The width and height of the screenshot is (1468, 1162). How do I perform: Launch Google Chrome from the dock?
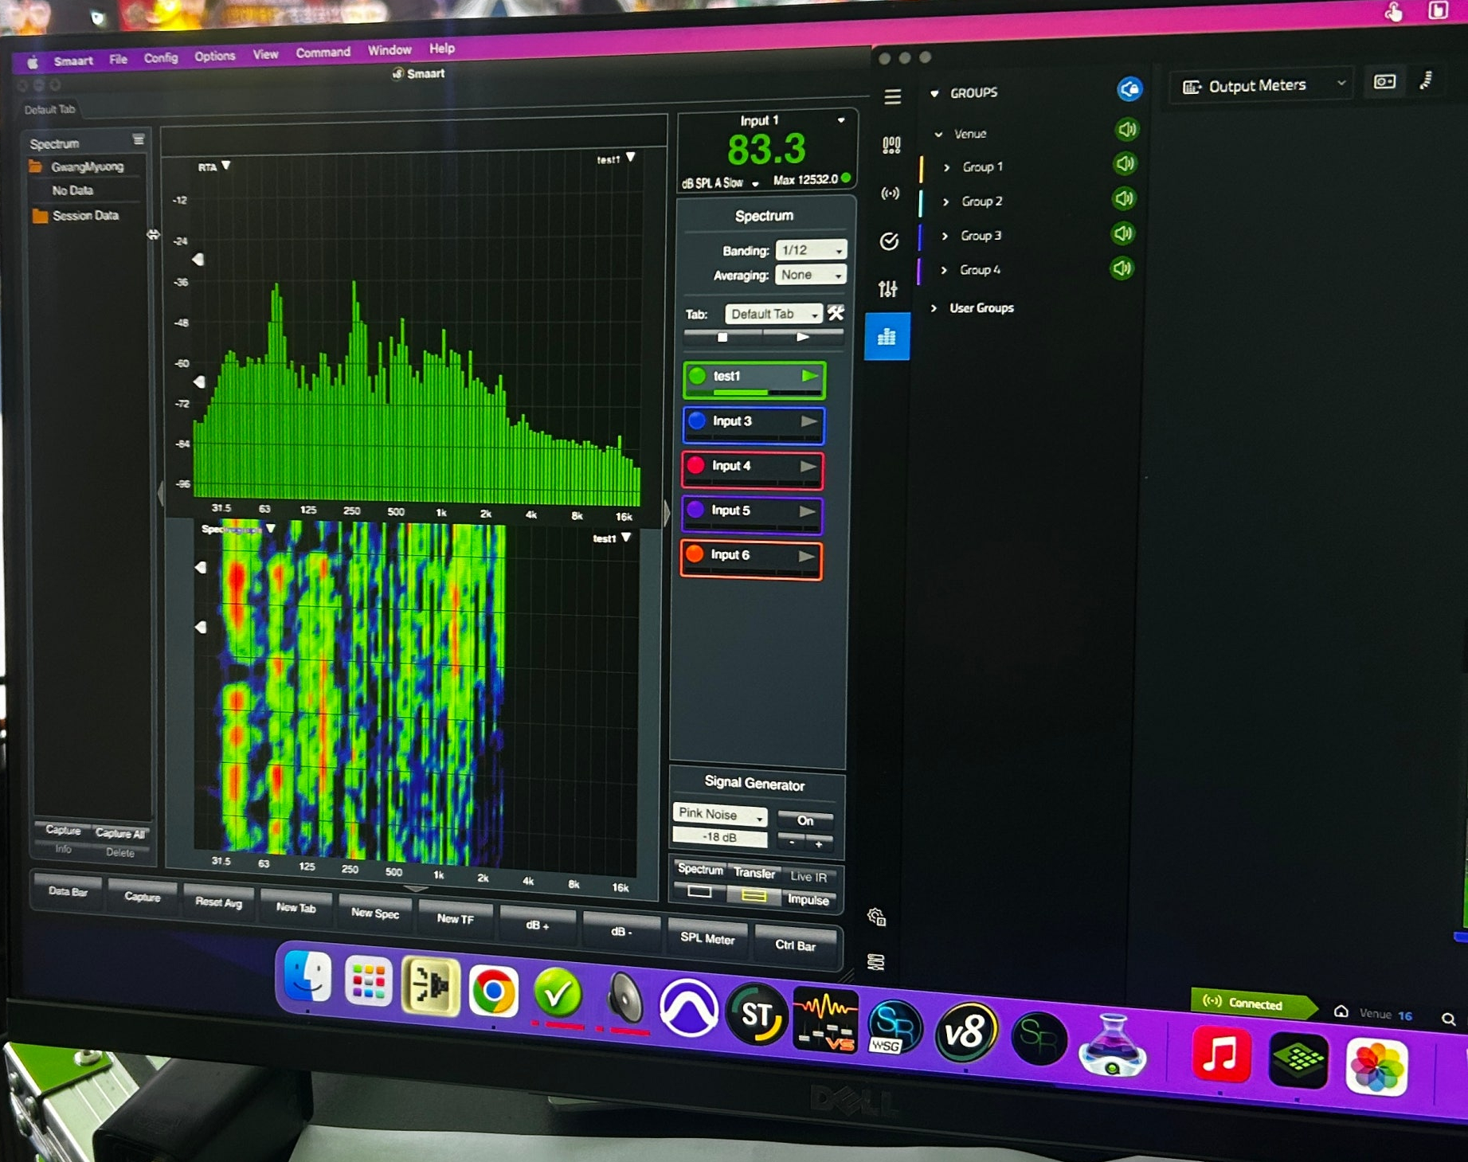493,992
